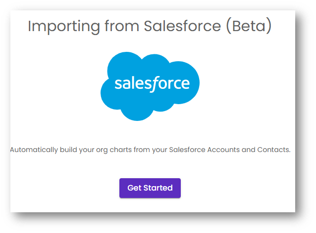Viewport: 316px width, 233px height.
Task: Click the white 'salesforce' wordmark inside the cloud
Action: (152, 83)
